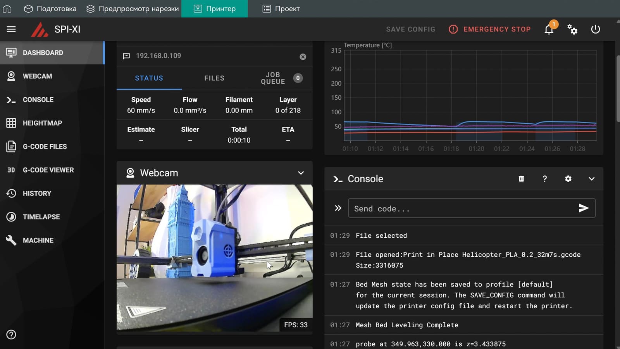620x349 pixels.
Task: Click the hamburger menu icon
Action: coord(11,29)
